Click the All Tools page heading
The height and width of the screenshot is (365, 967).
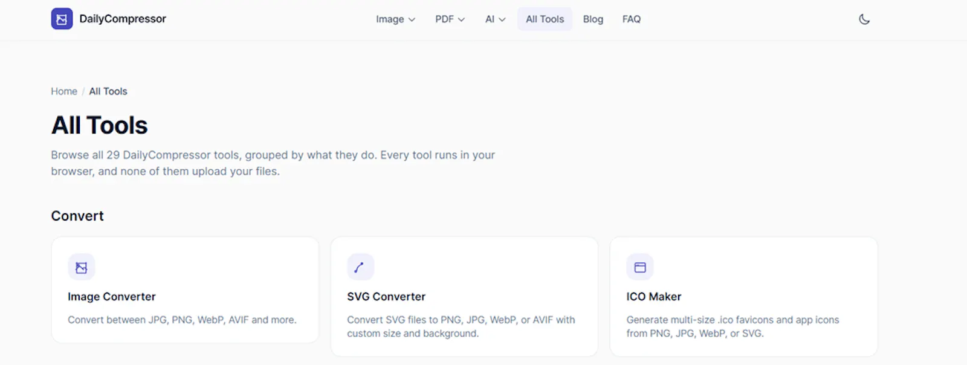click(100, 125)
